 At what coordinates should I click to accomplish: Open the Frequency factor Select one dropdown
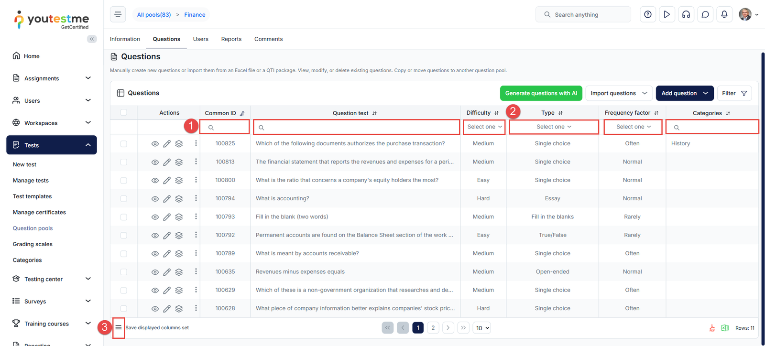(633, 127)
